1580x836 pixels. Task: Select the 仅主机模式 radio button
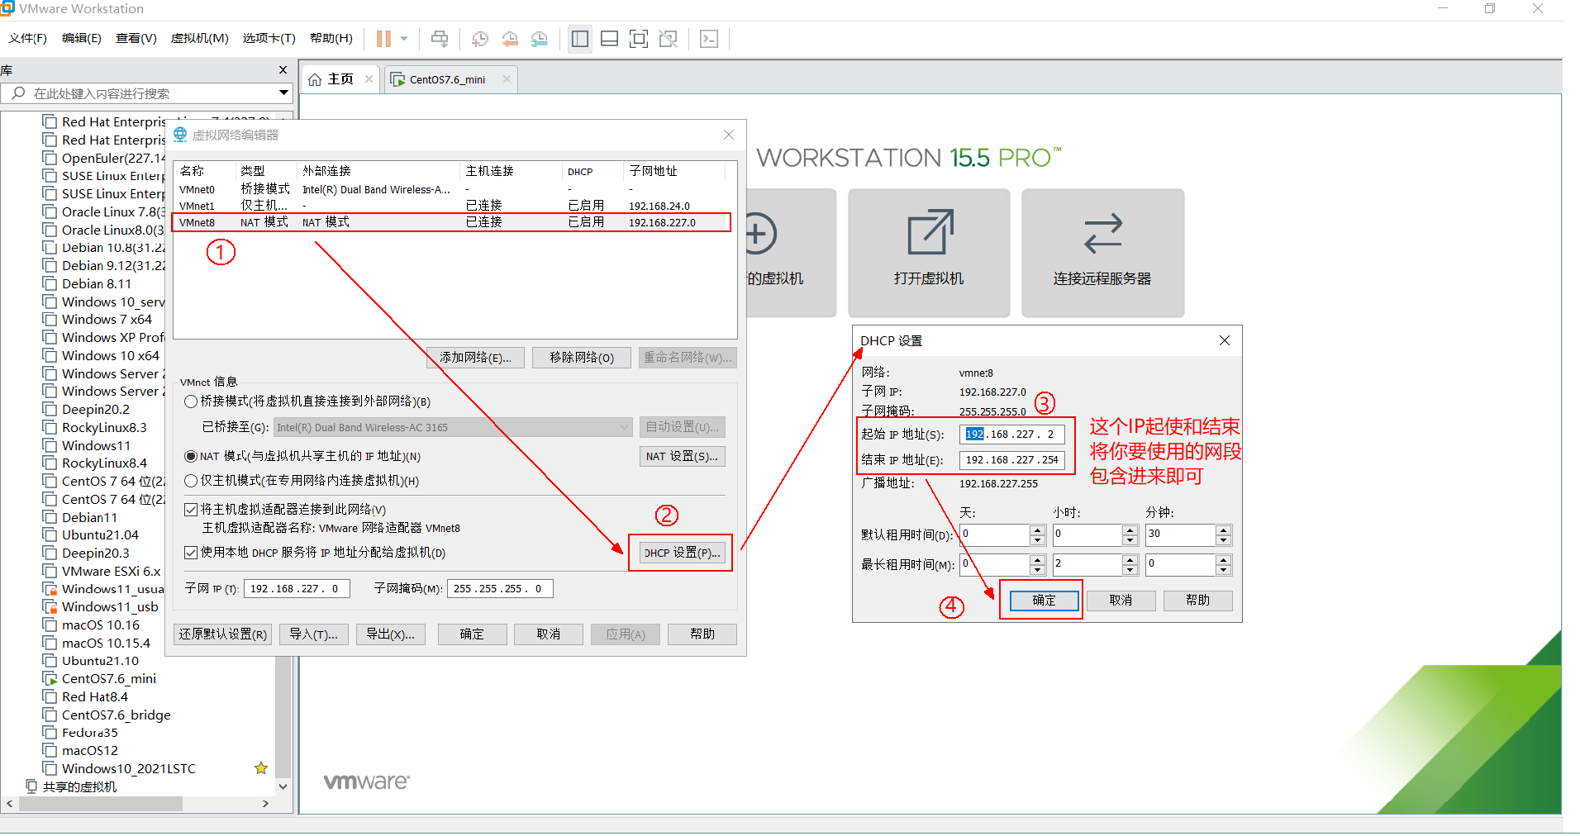coord(191,481)
